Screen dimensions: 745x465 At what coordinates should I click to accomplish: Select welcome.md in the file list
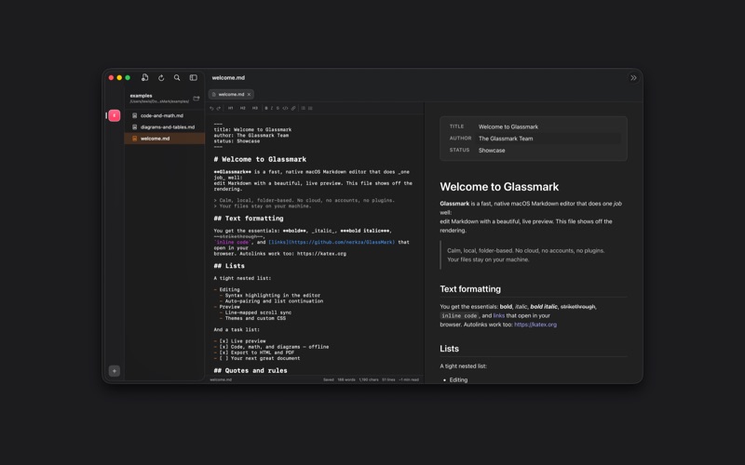165,139
